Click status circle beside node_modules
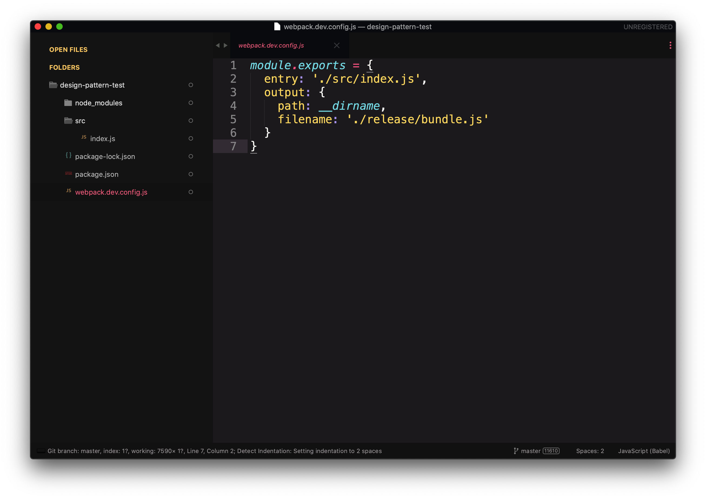 tap(191, 103)
